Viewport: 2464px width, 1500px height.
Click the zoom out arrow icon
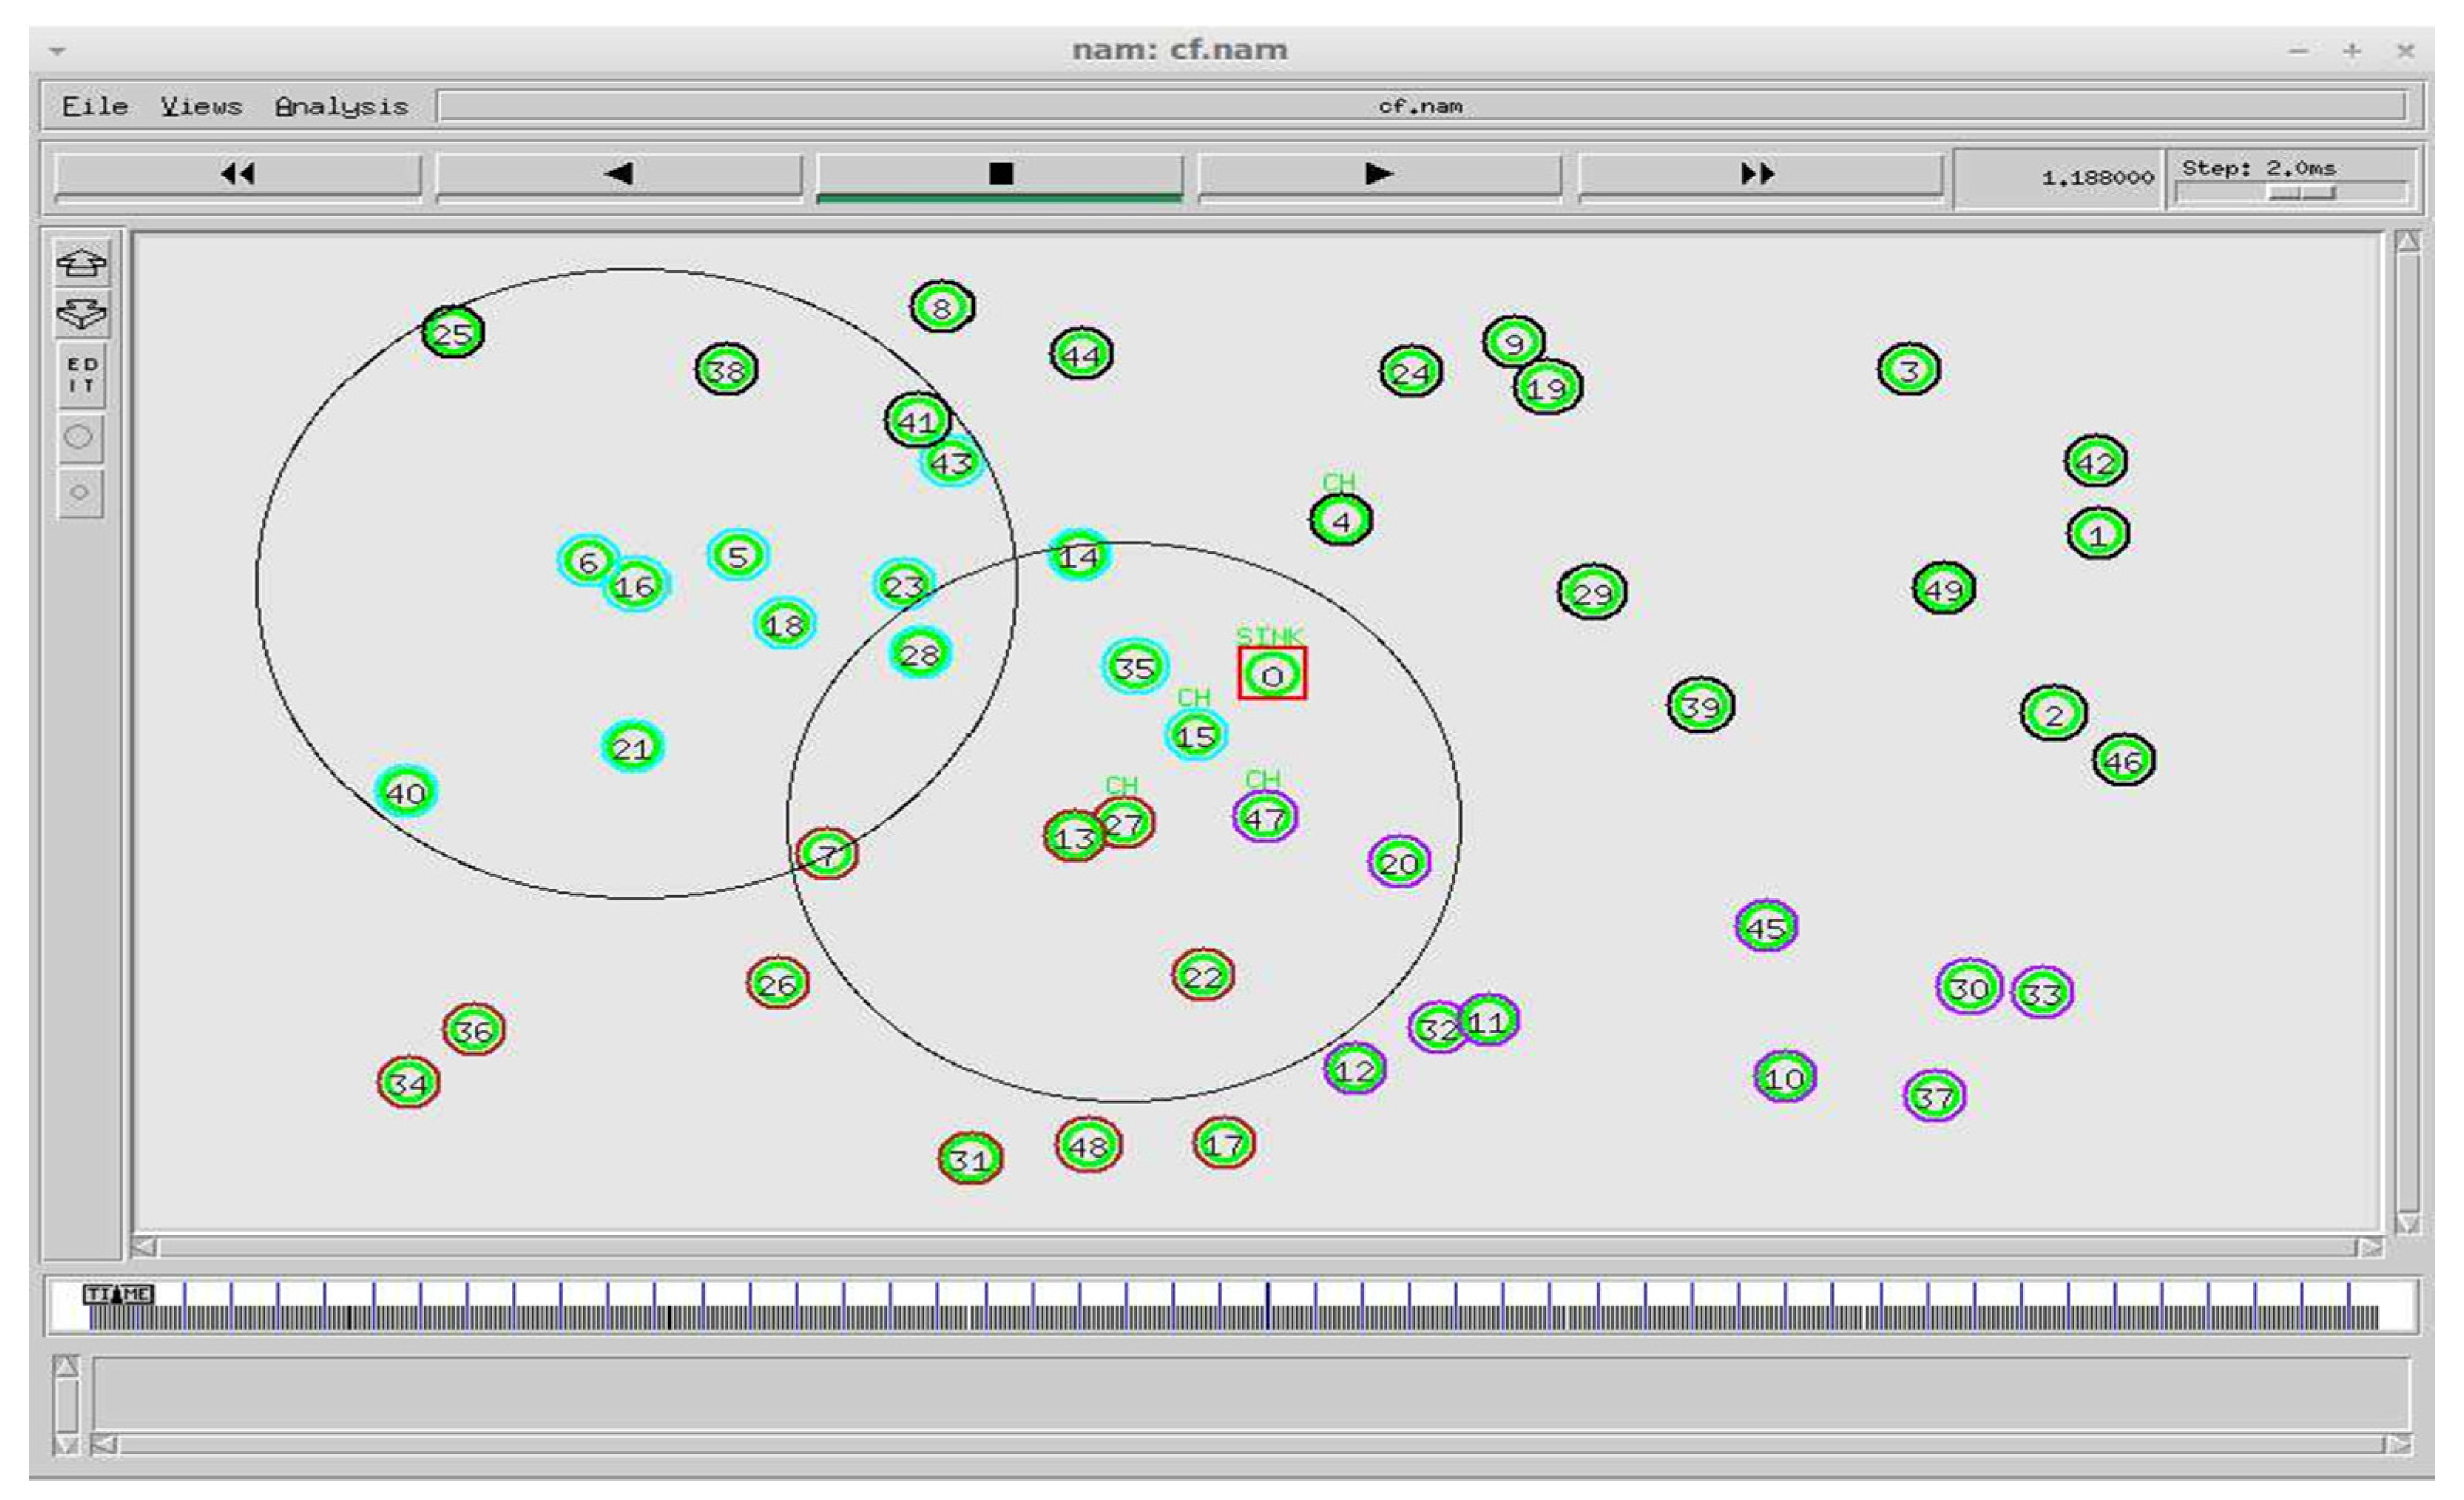[x=81, y=315]
